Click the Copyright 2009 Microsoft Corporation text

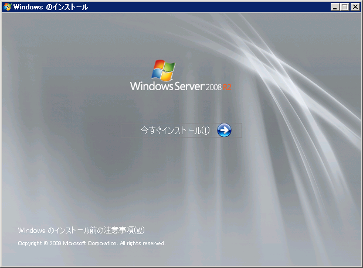pos(91,243)
